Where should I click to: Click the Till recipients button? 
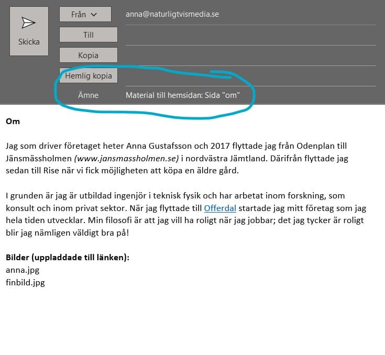point(89,35)
